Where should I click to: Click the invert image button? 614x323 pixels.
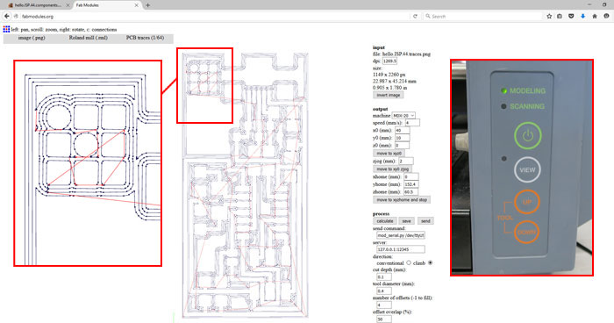click(388, 96)
